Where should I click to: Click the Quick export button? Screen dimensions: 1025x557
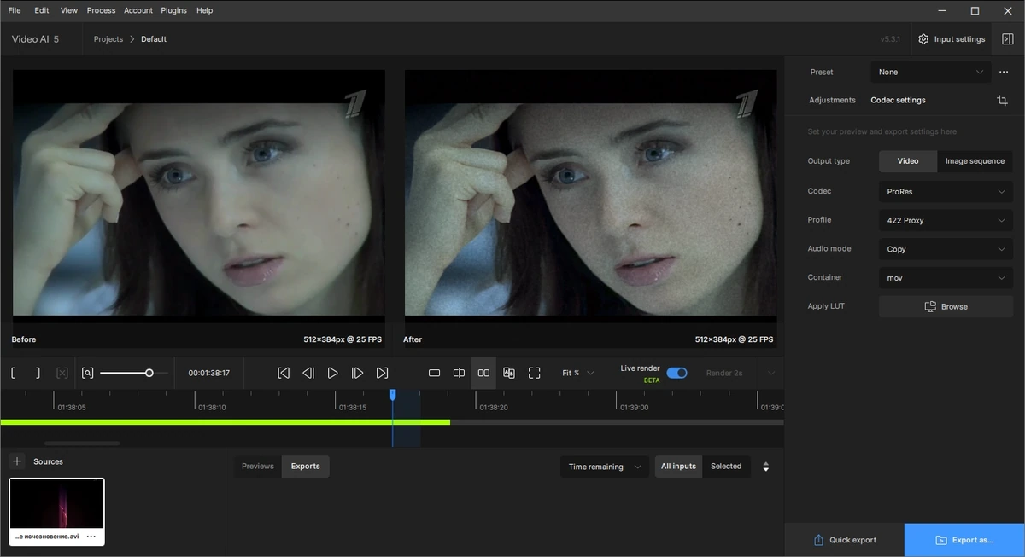pyautogui.click(x=845, y=540)
